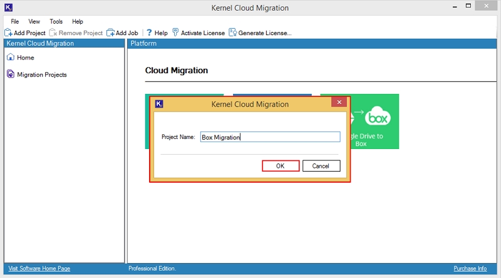
Task: Select the Migration Projects label in the sidebar
Action: (42, 75)
